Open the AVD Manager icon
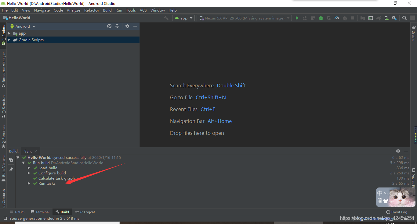 coord(386,18)
